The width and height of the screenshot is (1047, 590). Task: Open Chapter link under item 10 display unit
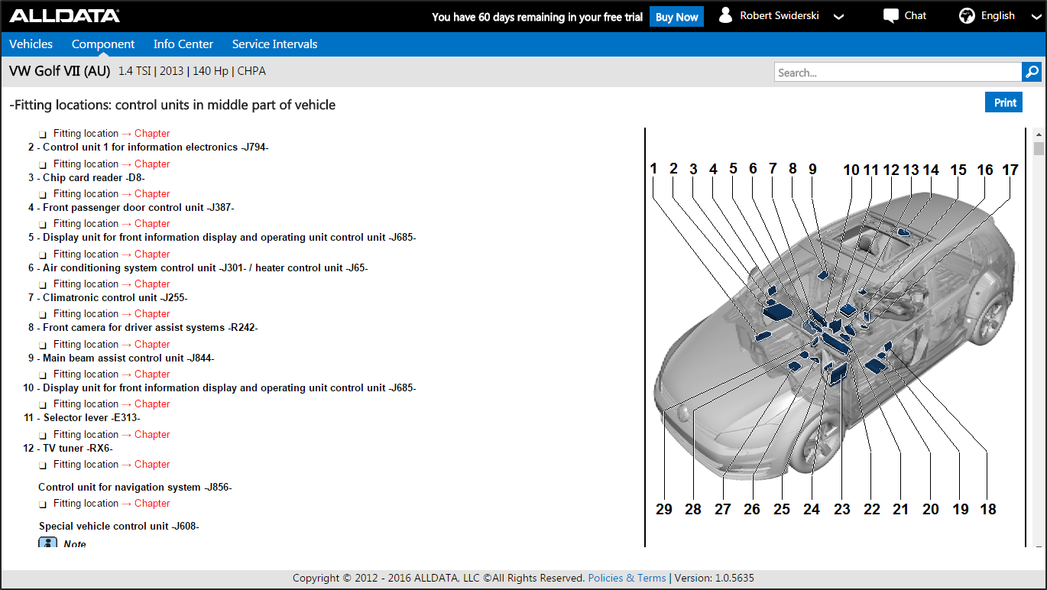(x=152, y=404)
